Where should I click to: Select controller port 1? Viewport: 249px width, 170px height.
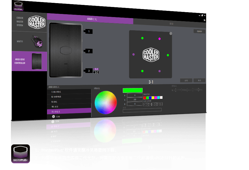point(89,31)
